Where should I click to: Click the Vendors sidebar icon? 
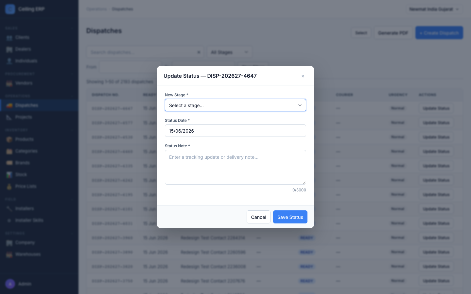click(9, 83)
